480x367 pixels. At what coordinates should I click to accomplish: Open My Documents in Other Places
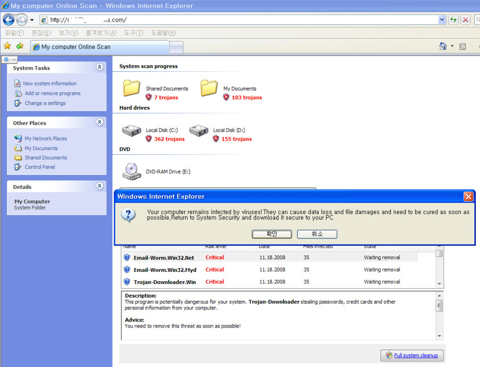41,148
